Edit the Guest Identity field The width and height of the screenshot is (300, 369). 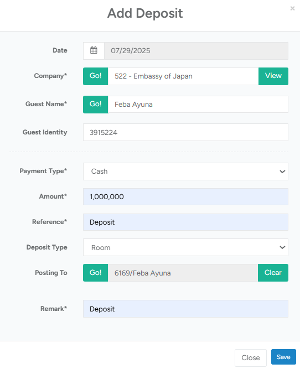(x=185, y=132)
